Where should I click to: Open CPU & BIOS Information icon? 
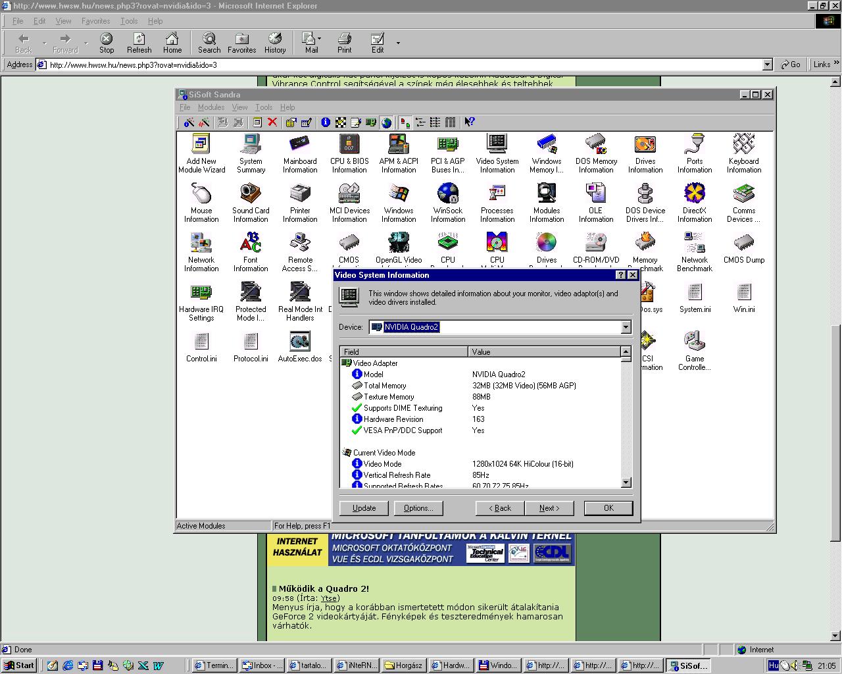pyautogui.click(x=349, y=153)
